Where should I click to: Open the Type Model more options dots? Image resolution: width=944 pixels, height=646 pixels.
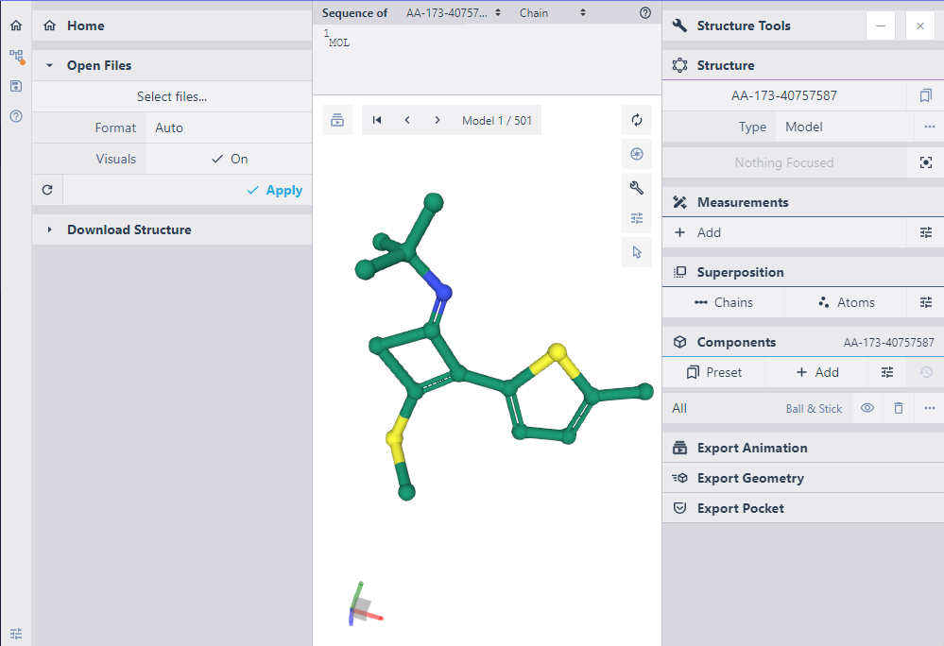click(929, 127)
